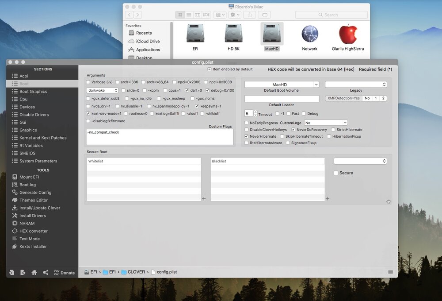The height and width of the screenshot is (301, 442).
Task: Click the home icon in bottom toolbar
Action: pyautogui.click(x=34, y=273)
